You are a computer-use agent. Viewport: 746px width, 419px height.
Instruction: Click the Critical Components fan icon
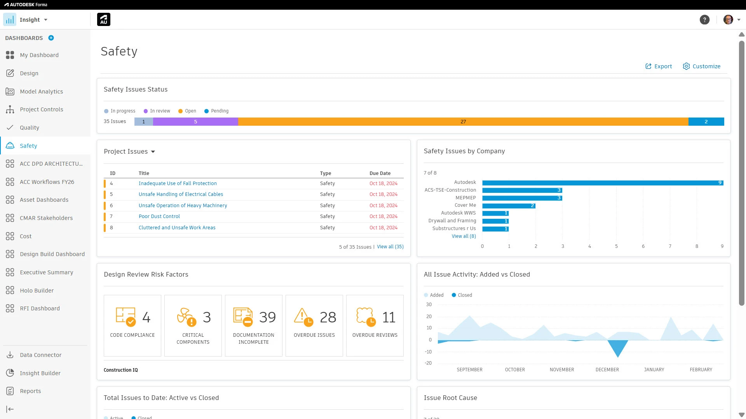tap(186, 317)
